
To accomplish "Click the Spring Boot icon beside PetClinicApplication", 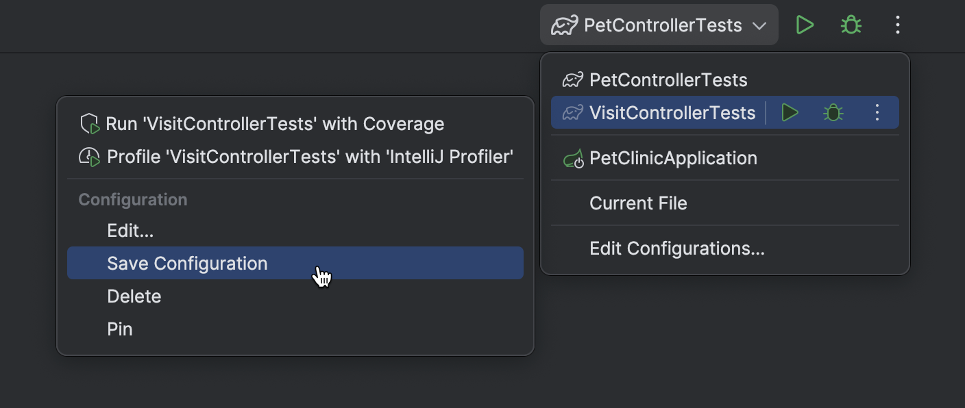I will click(573, 159).
